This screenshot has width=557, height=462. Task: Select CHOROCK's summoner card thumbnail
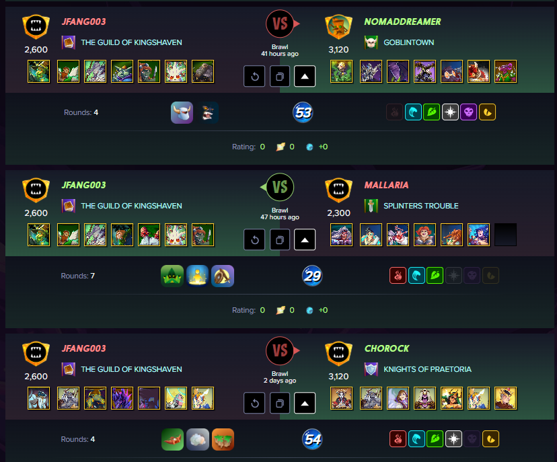341,398
